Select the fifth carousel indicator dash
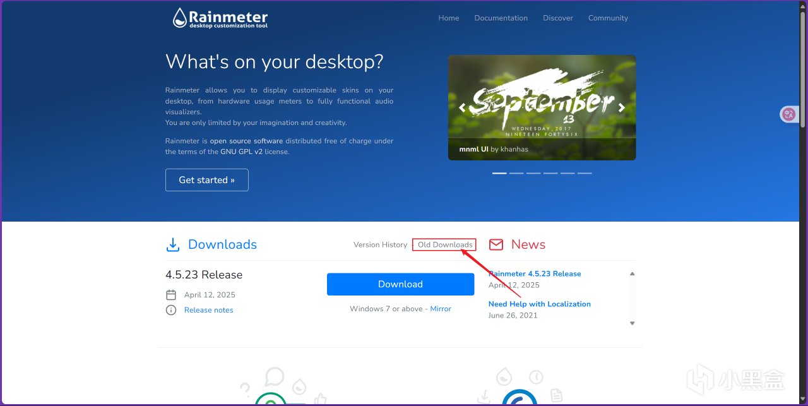The height and width of the screenshot is (406, 808). click(x=567, y=173)
